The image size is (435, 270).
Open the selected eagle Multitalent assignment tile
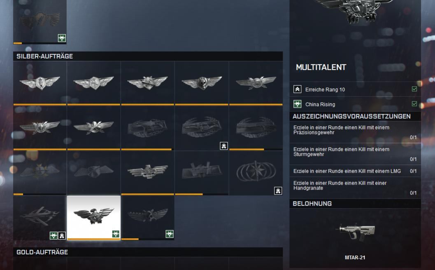(94, 218)
